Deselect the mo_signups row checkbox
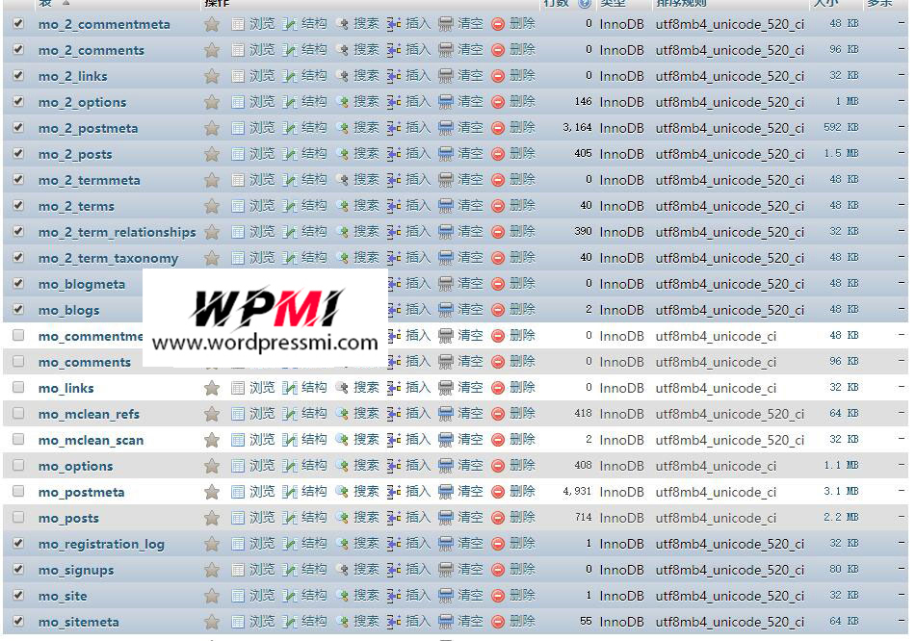The image size is (916, 641). [x=18, y=569]
